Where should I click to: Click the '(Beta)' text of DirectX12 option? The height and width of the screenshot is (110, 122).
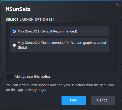point(22,48)
